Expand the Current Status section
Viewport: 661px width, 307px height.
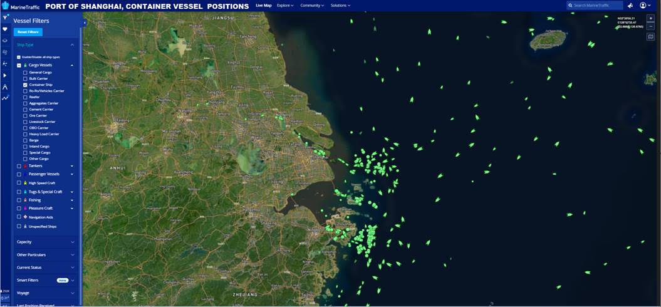(x=45, y=268)
